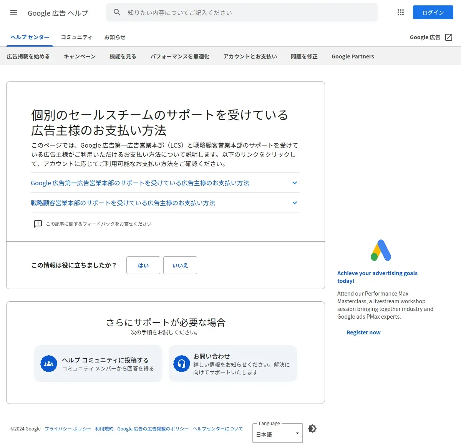Click ヘルプセンターについて footer link
461x447 pixels.
coord(218,429)
